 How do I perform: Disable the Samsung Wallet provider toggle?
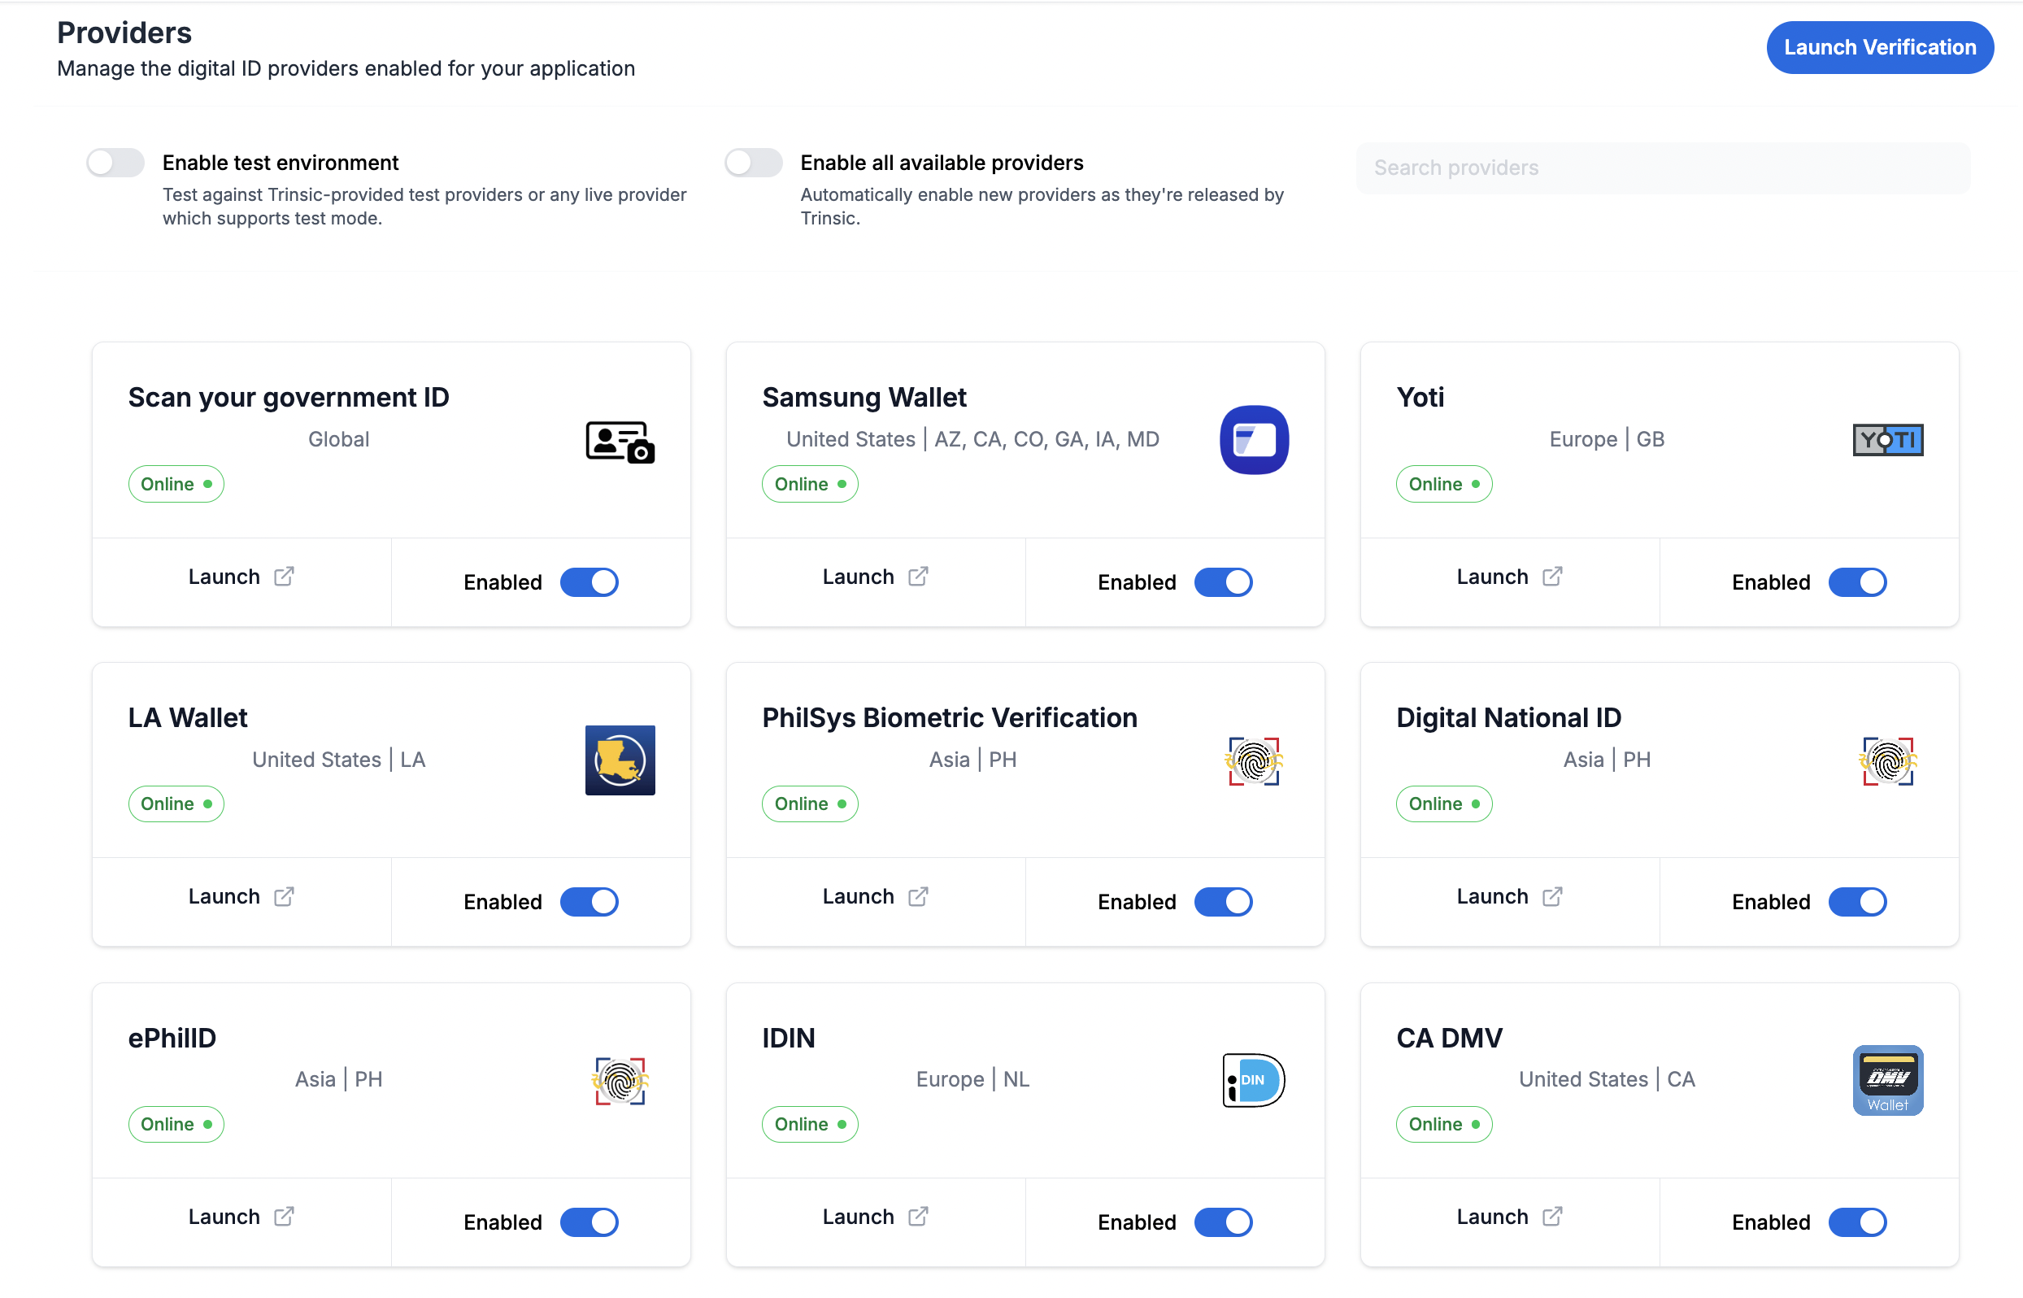click(x=1224, y=581)
